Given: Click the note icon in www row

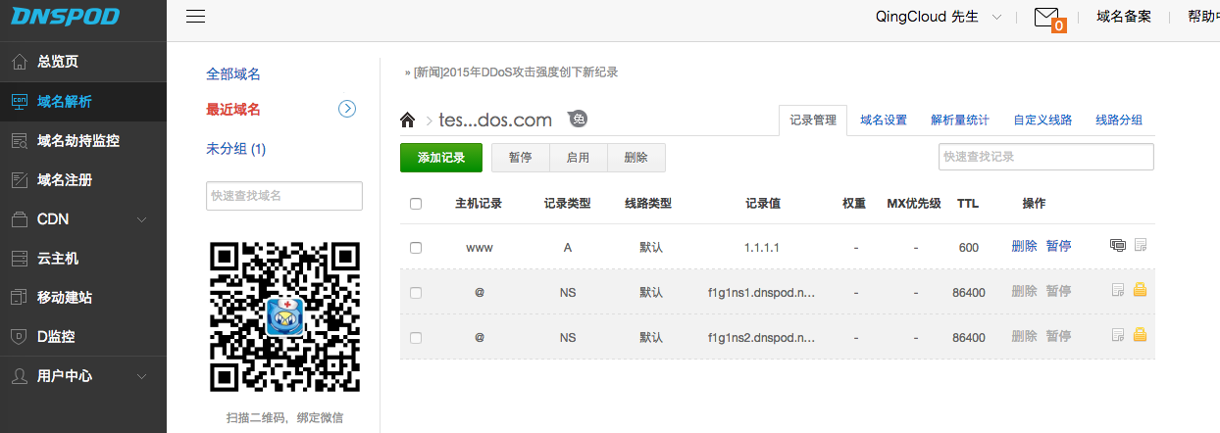Looking at the screenshot, I should point(1140,246).
